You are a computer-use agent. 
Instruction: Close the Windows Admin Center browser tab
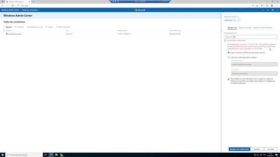29,2
